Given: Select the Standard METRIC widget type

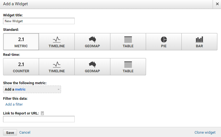Looking at the screenshot, I should [21, 42].
